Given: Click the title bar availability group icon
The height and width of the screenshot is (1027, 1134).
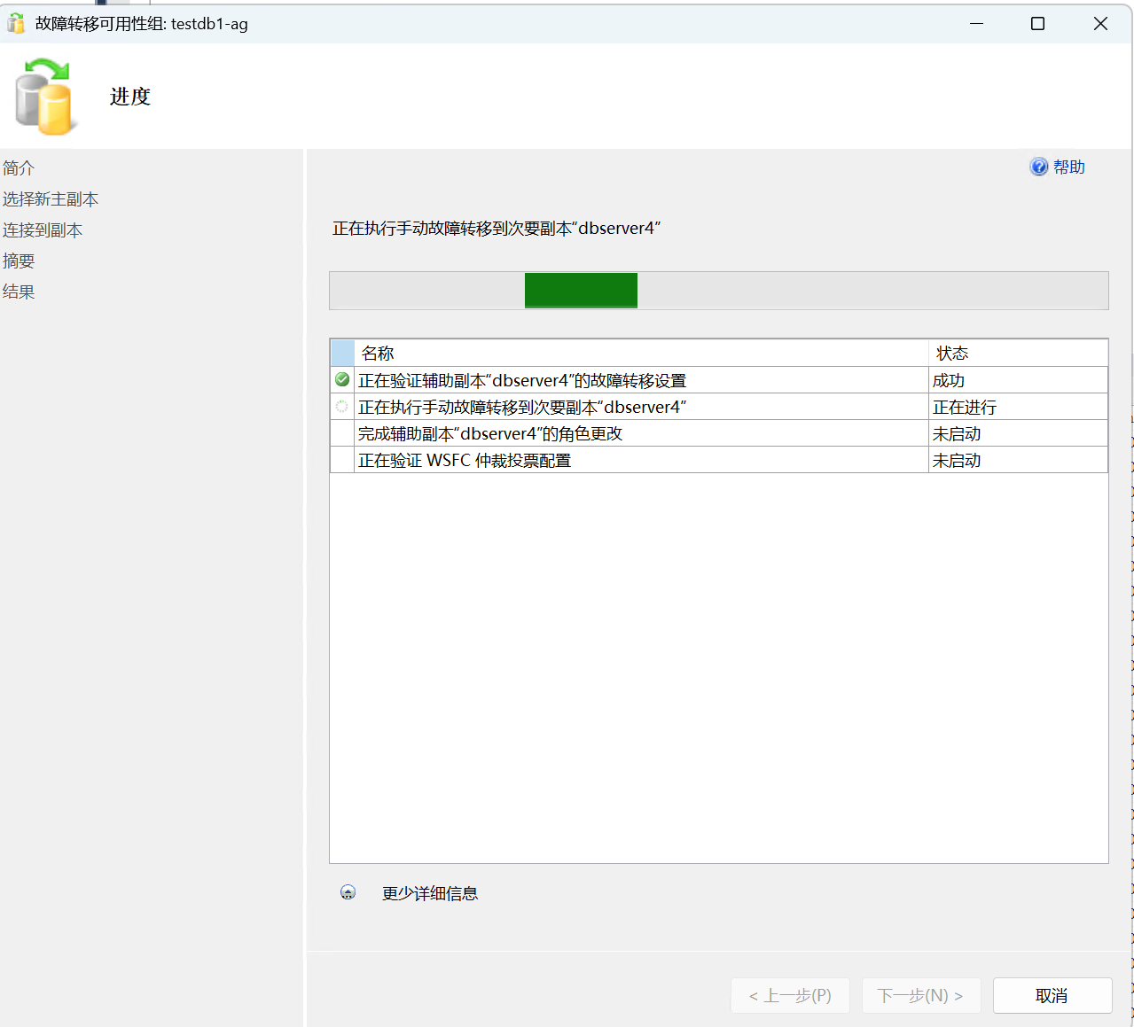Looking at the screenshot, I should (16, 24).
